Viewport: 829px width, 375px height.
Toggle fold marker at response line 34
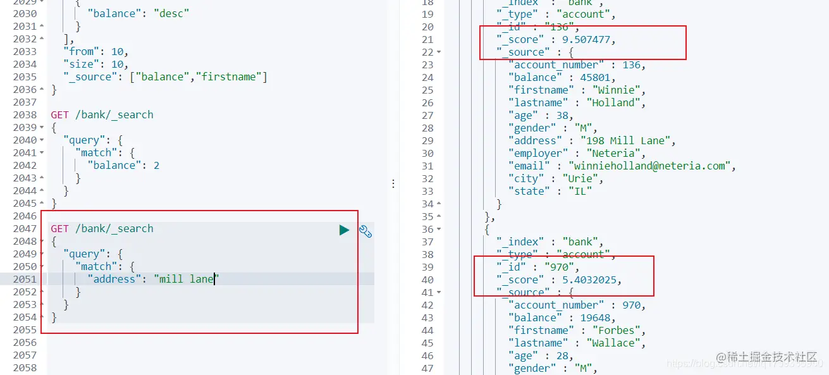tap(439, 204)
